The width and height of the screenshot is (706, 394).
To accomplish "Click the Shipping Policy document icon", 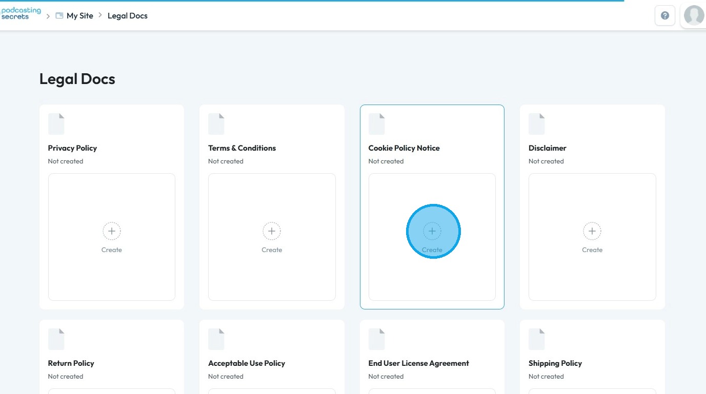I will (537, 339).
